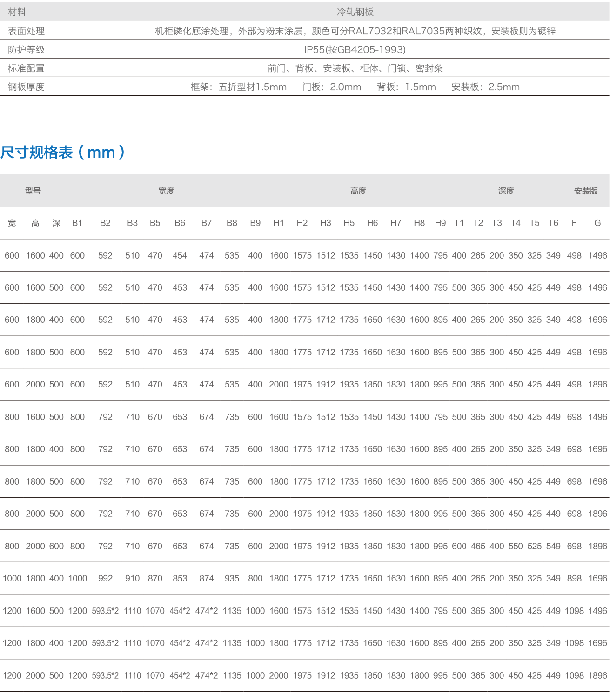
Task: Click the IP55(按GB4205-1993) protection value
Action: pos(355,50)
